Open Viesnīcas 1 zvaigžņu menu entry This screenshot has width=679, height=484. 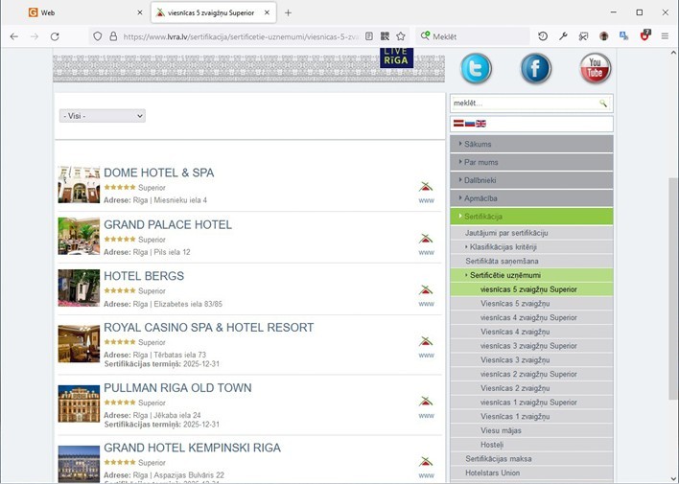coord(531,417)
